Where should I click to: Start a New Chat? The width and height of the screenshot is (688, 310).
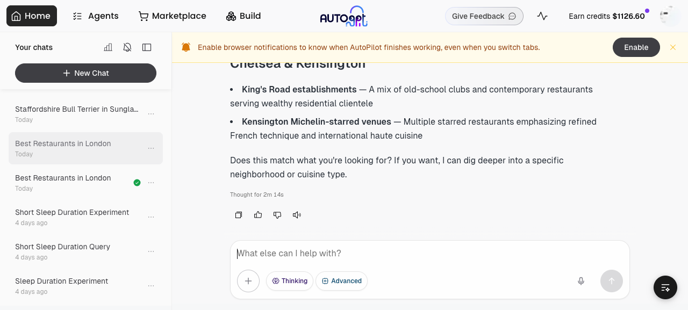pos(85,73)
